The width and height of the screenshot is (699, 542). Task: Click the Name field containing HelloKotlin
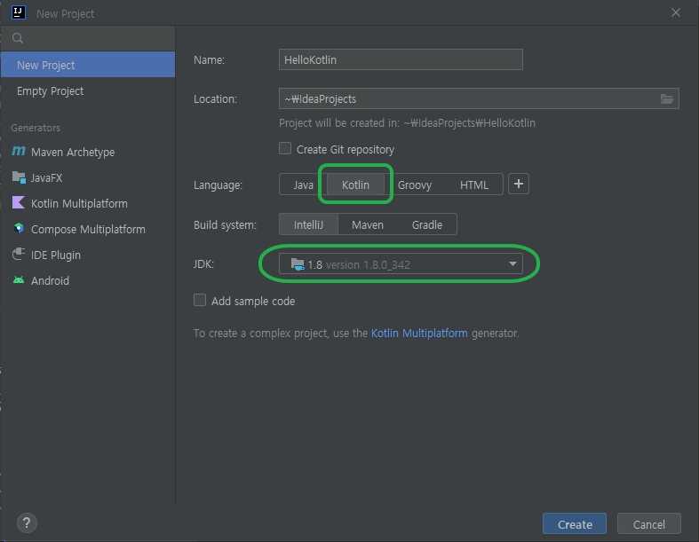tap(401, 59)
